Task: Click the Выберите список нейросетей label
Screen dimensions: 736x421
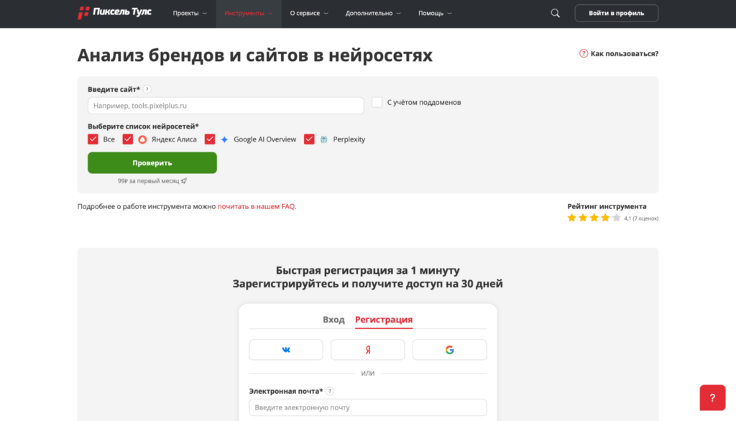Action: (x=143, y=126)
